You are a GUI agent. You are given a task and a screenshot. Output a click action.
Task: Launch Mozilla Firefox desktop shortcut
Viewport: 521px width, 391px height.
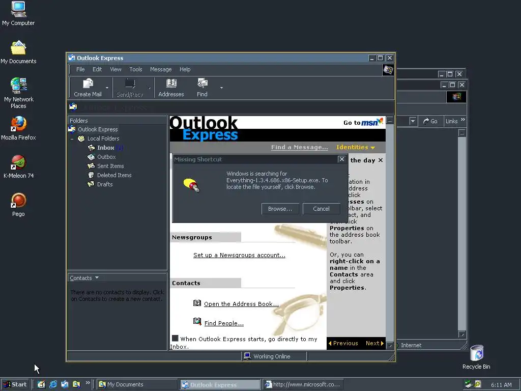point(18,128)
